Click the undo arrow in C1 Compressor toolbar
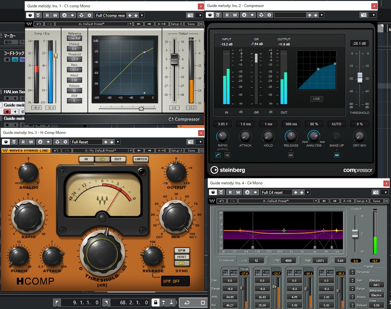Screen dimensions: 391x309 coord(38,24)
